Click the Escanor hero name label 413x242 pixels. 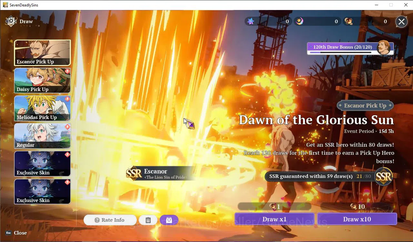click(156, 171)
